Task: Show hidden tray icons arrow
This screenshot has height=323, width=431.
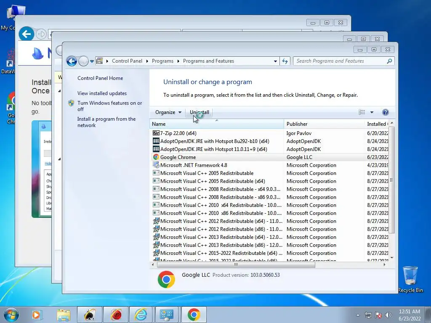Action: tap(358, 315)
